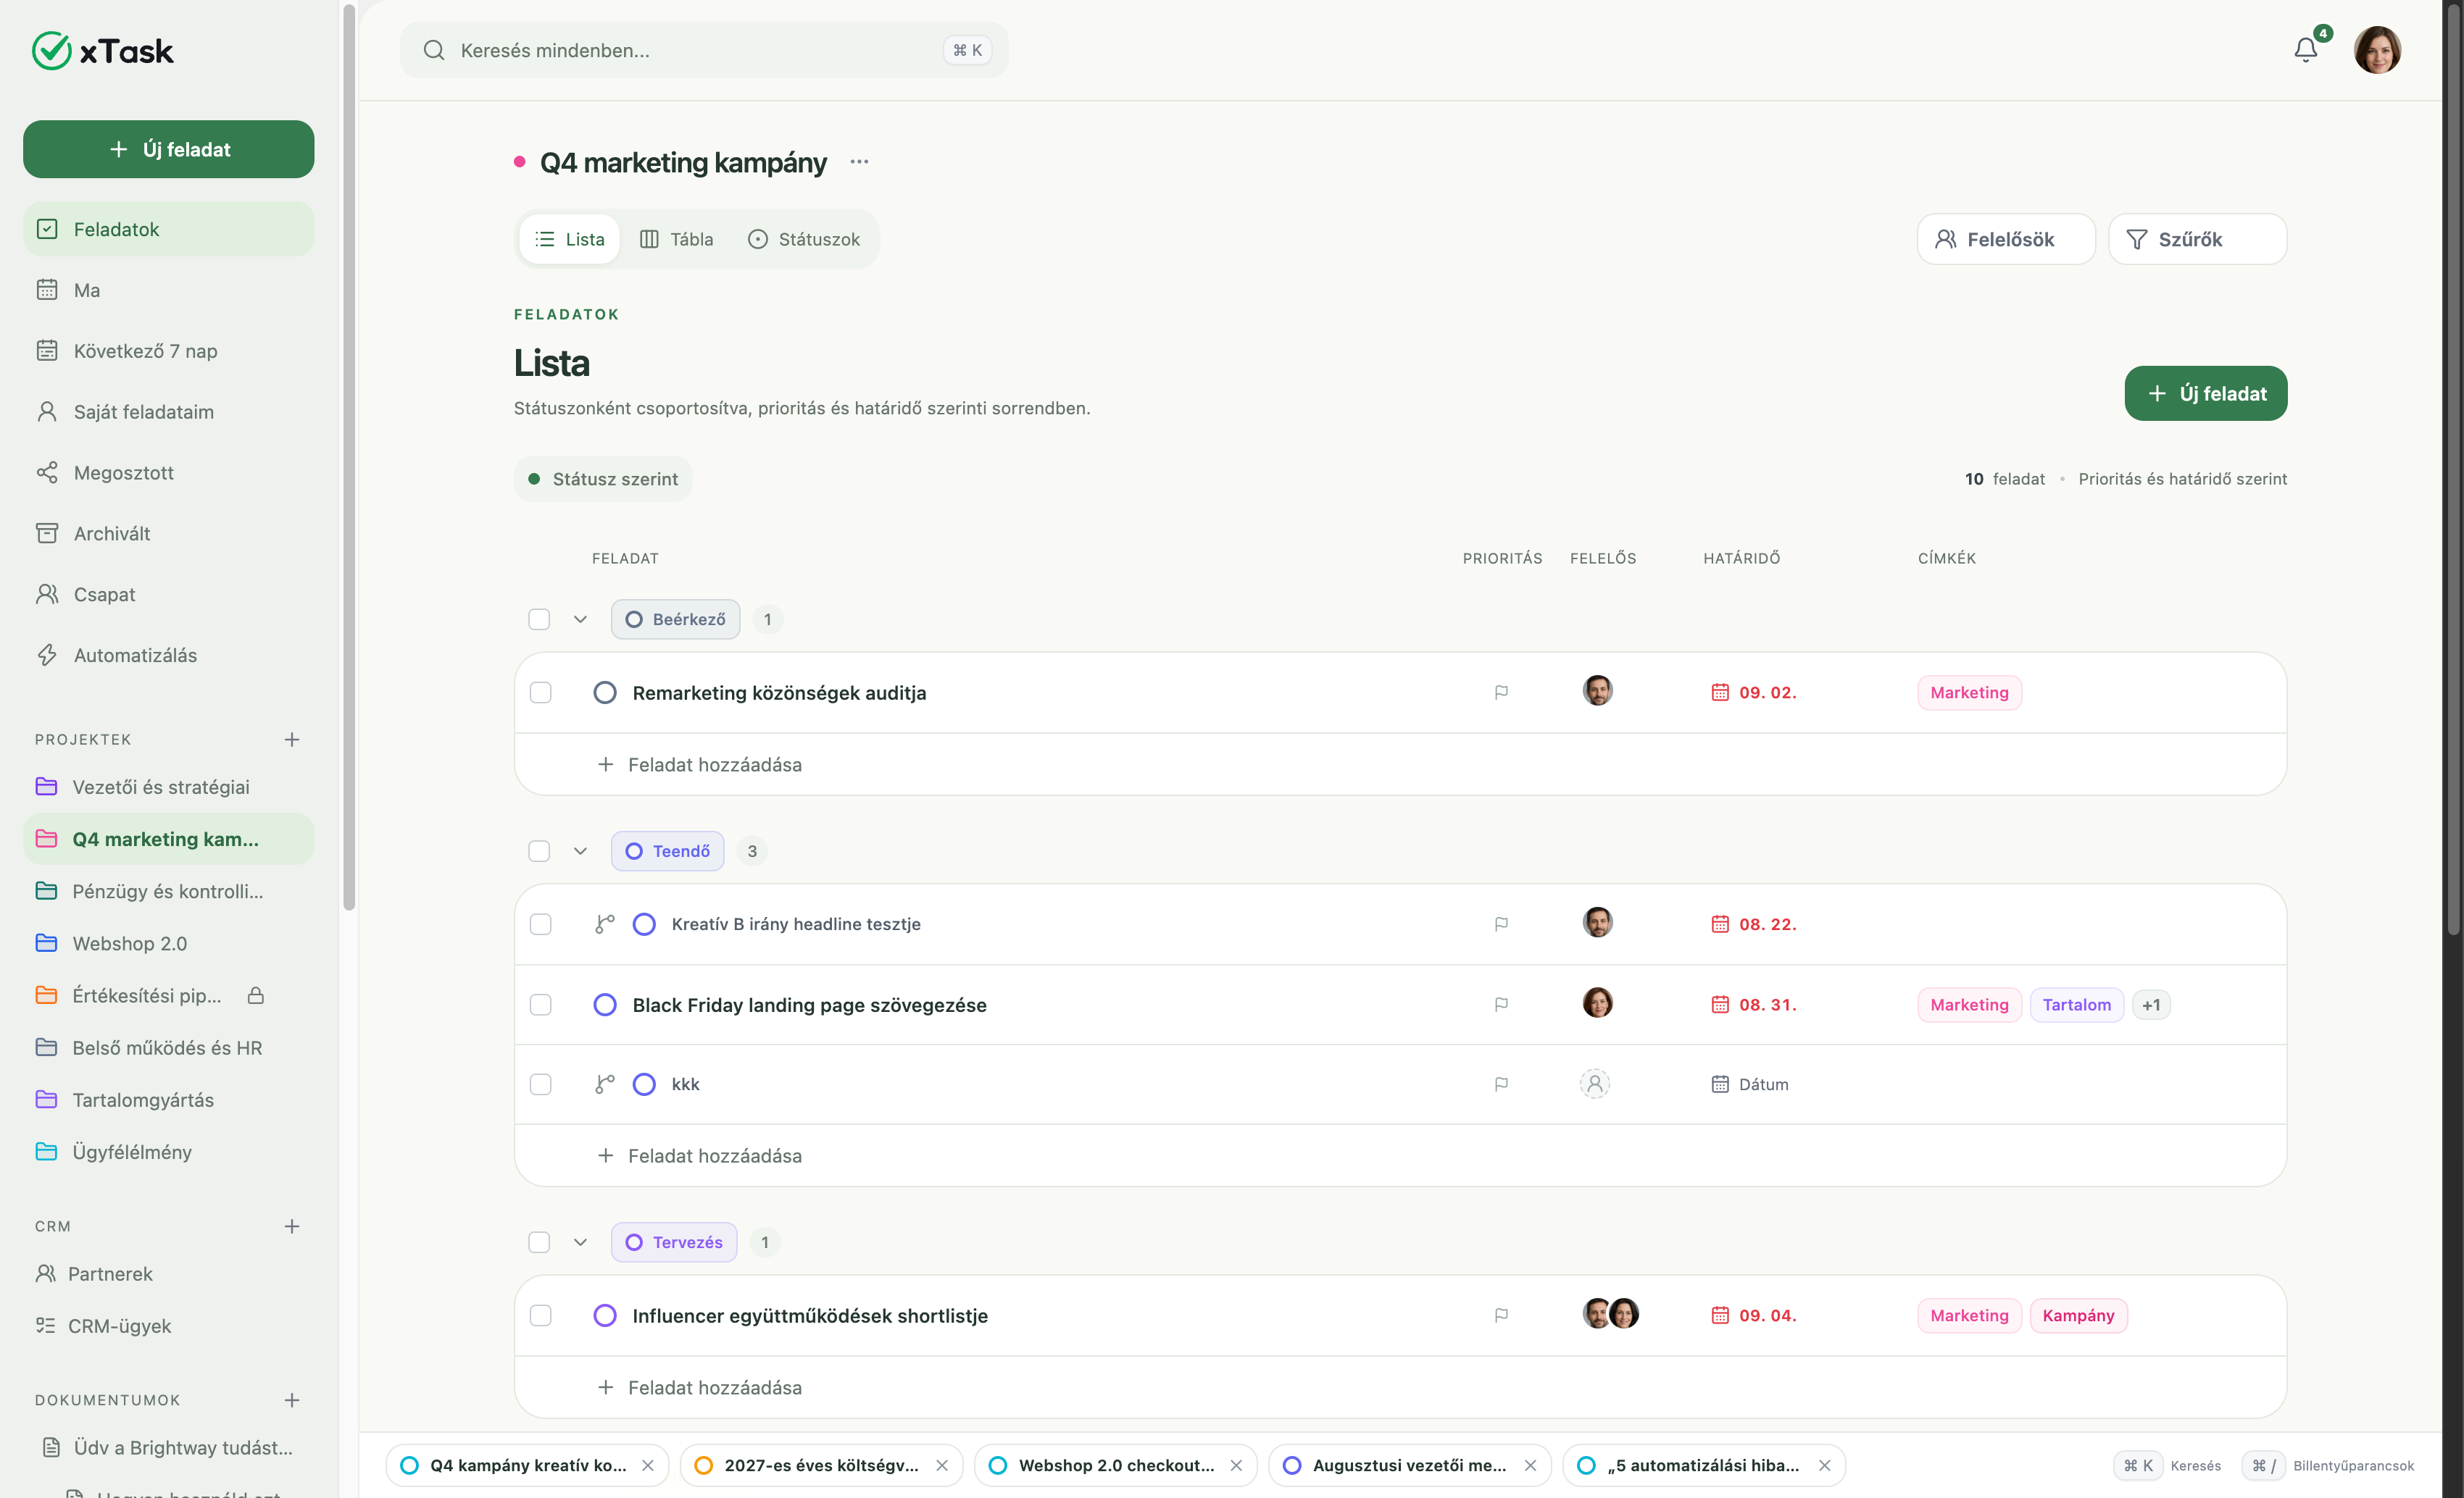This screenshot has width=2464, height=1498.
Task: Close the Webshop 2.0 checkout... bottom tab
Action: point(1236,1466)
